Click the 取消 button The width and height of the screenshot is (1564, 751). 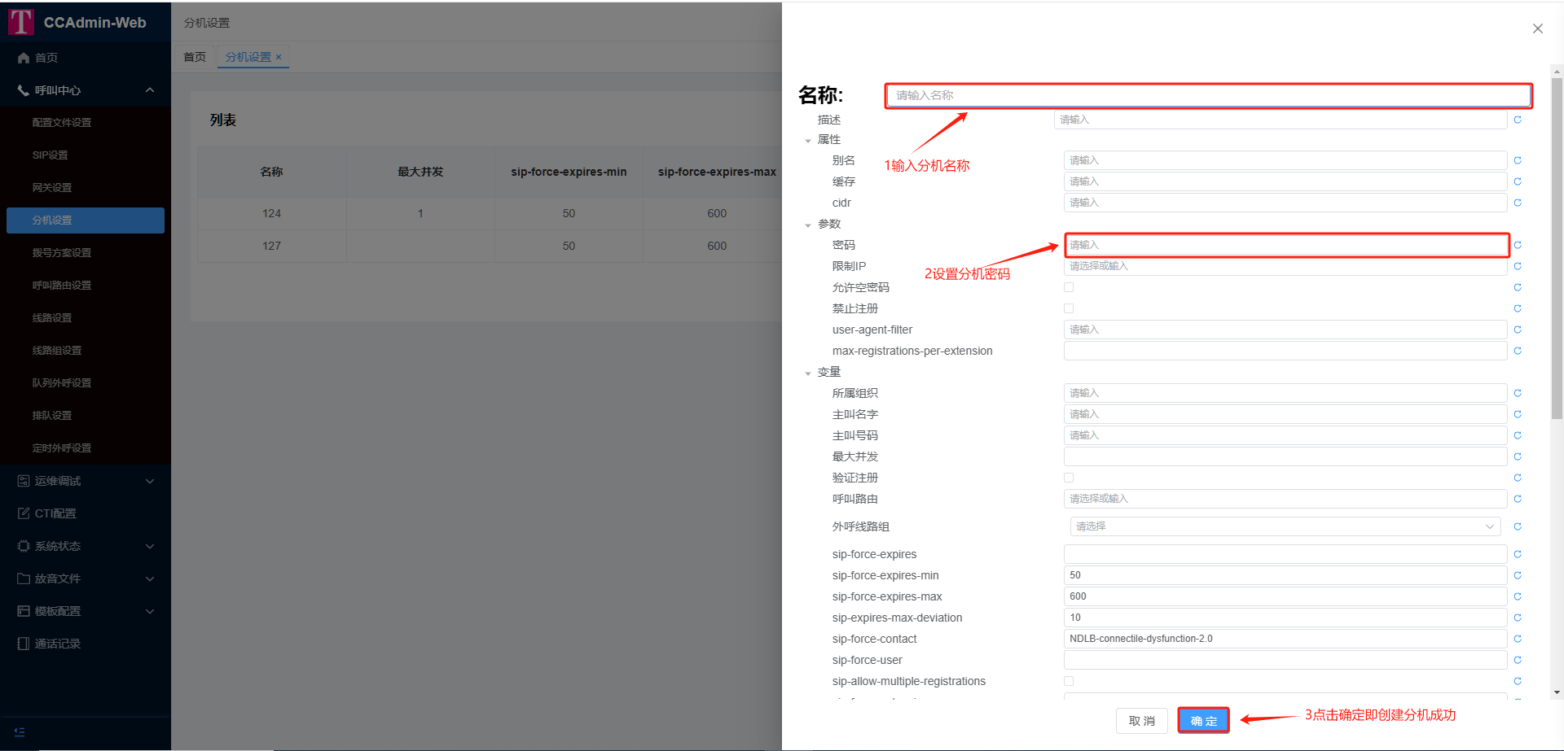[x=1141, y=721]
